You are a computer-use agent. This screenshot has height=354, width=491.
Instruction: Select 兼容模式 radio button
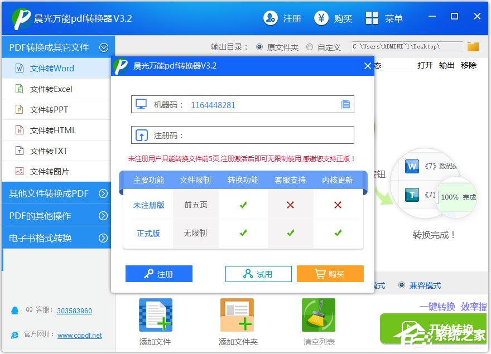pyautogui.click(x=401, y=285)
